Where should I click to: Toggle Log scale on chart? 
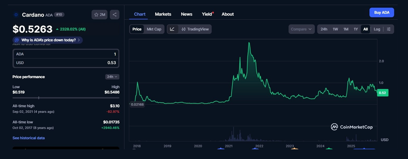(377, 29)
